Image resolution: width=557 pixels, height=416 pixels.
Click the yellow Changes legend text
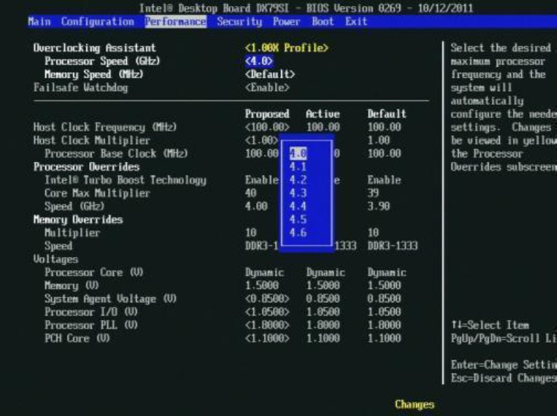[414, 404]
